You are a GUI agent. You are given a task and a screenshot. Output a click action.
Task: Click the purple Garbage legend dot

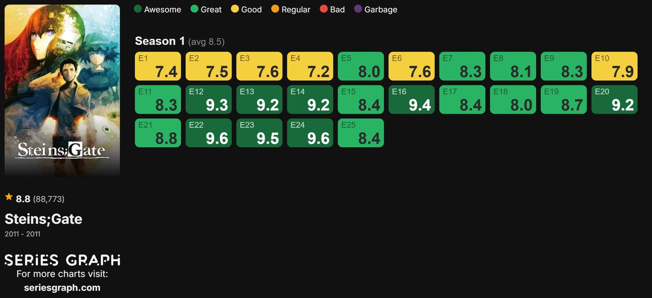(358, 9)
